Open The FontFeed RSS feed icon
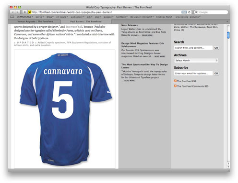 [175, 81]
